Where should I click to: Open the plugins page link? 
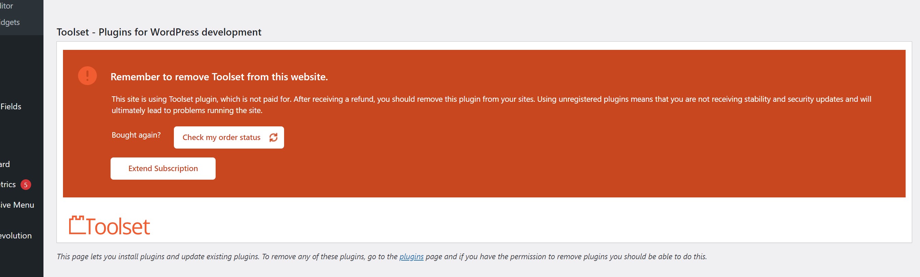coord(411,256)
